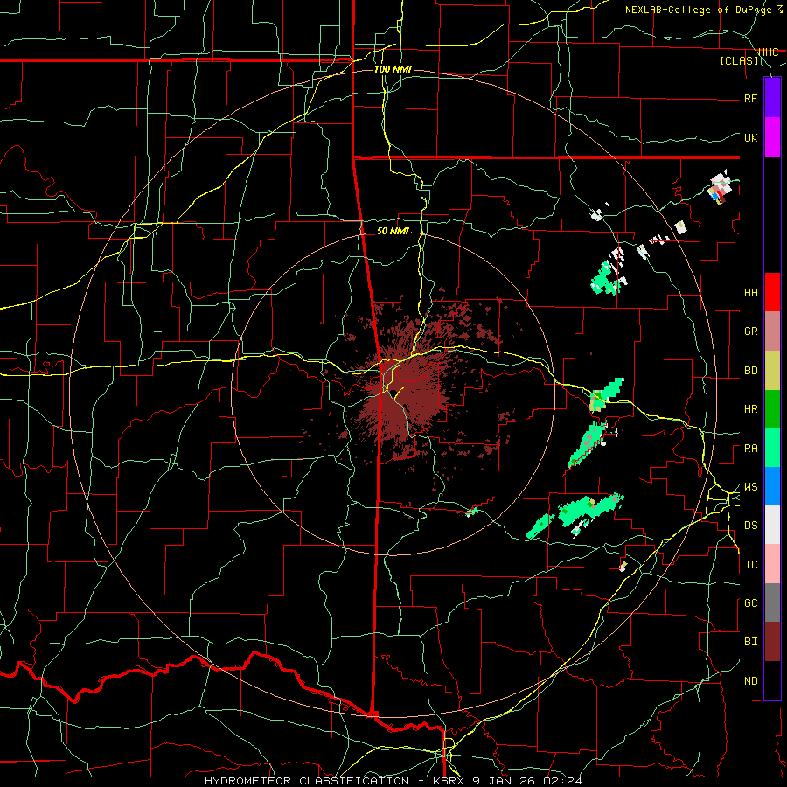
Task: Click the HR legend label
Action: pyautogui.click(x=750, y=409)
